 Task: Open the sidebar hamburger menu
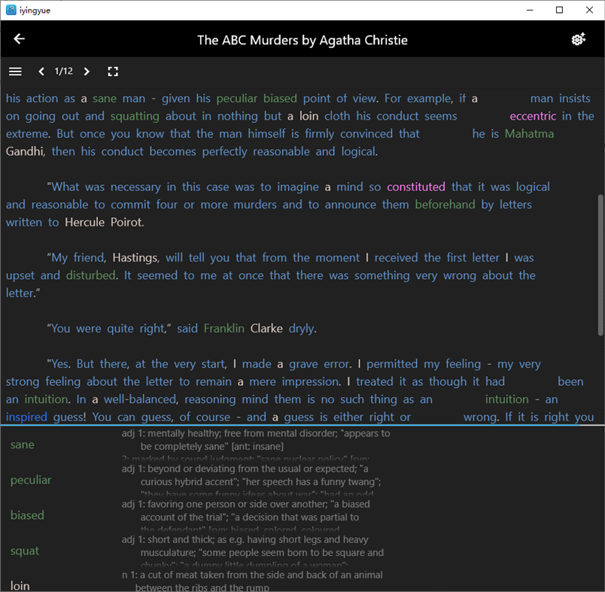pos(15,71)
